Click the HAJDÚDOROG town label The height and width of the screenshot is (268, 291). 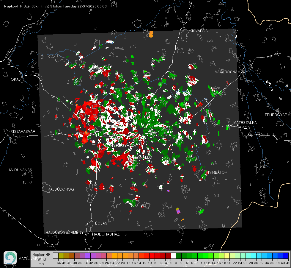61,189
